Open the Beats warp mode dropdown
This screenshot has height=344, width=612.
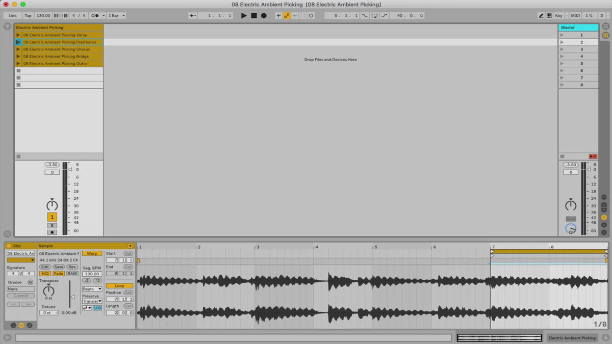92,289
